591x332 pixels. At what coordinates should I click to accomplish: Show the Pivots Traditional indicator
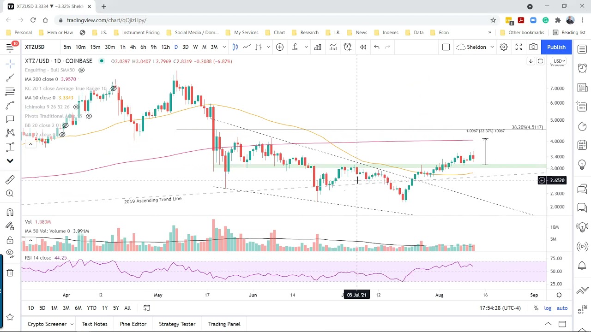point(89,116)
